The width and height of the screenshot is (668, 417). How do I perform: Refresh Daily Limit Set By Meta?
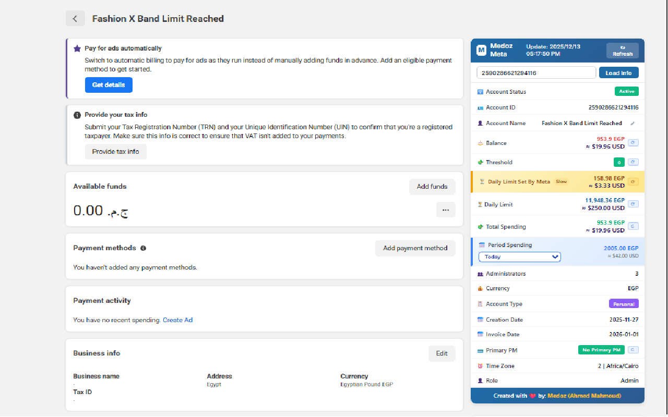[x=633, y=182]
